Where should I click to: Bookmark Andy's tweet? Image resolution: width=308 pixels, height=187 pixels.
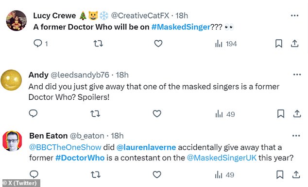tap(281, 114)
